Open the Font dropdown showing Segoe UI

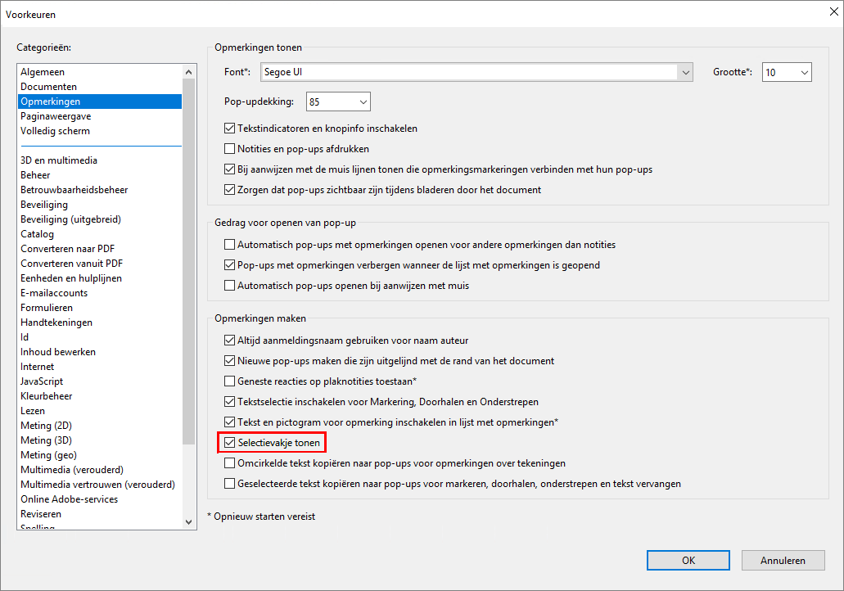tap(477, 72)
